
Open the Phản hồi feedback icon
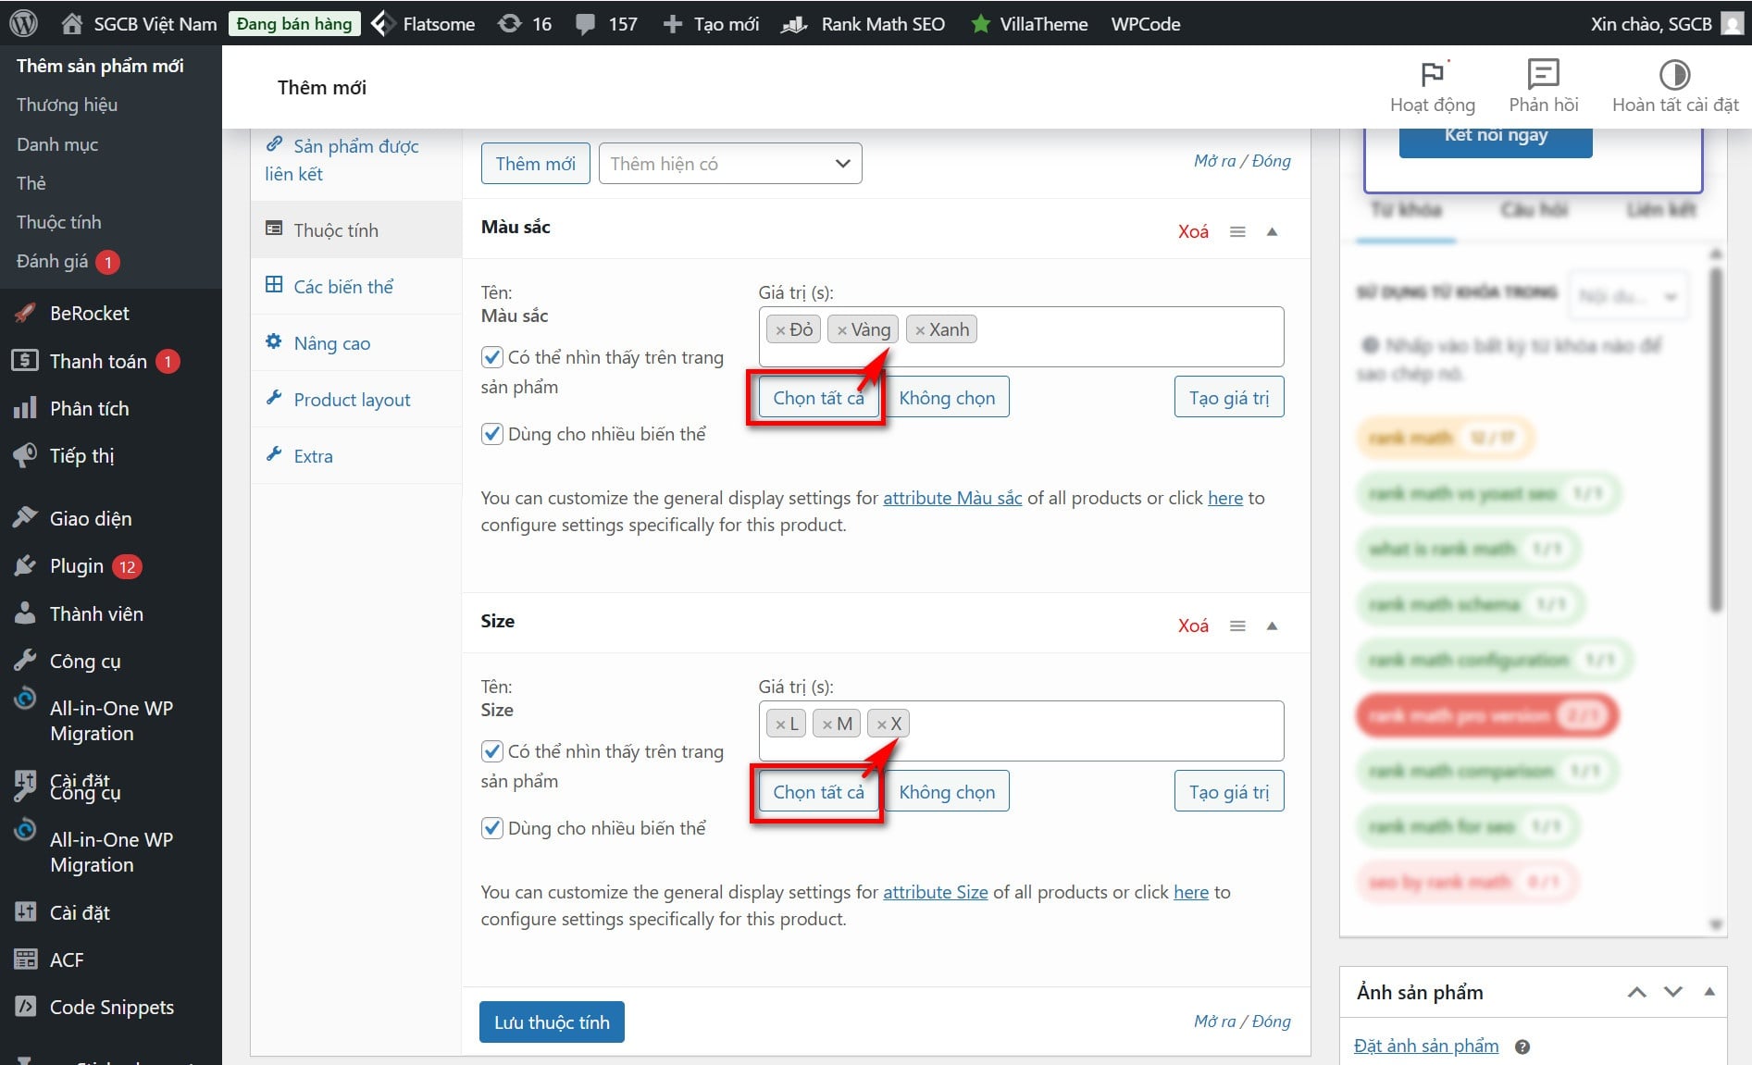[1543, 74]
